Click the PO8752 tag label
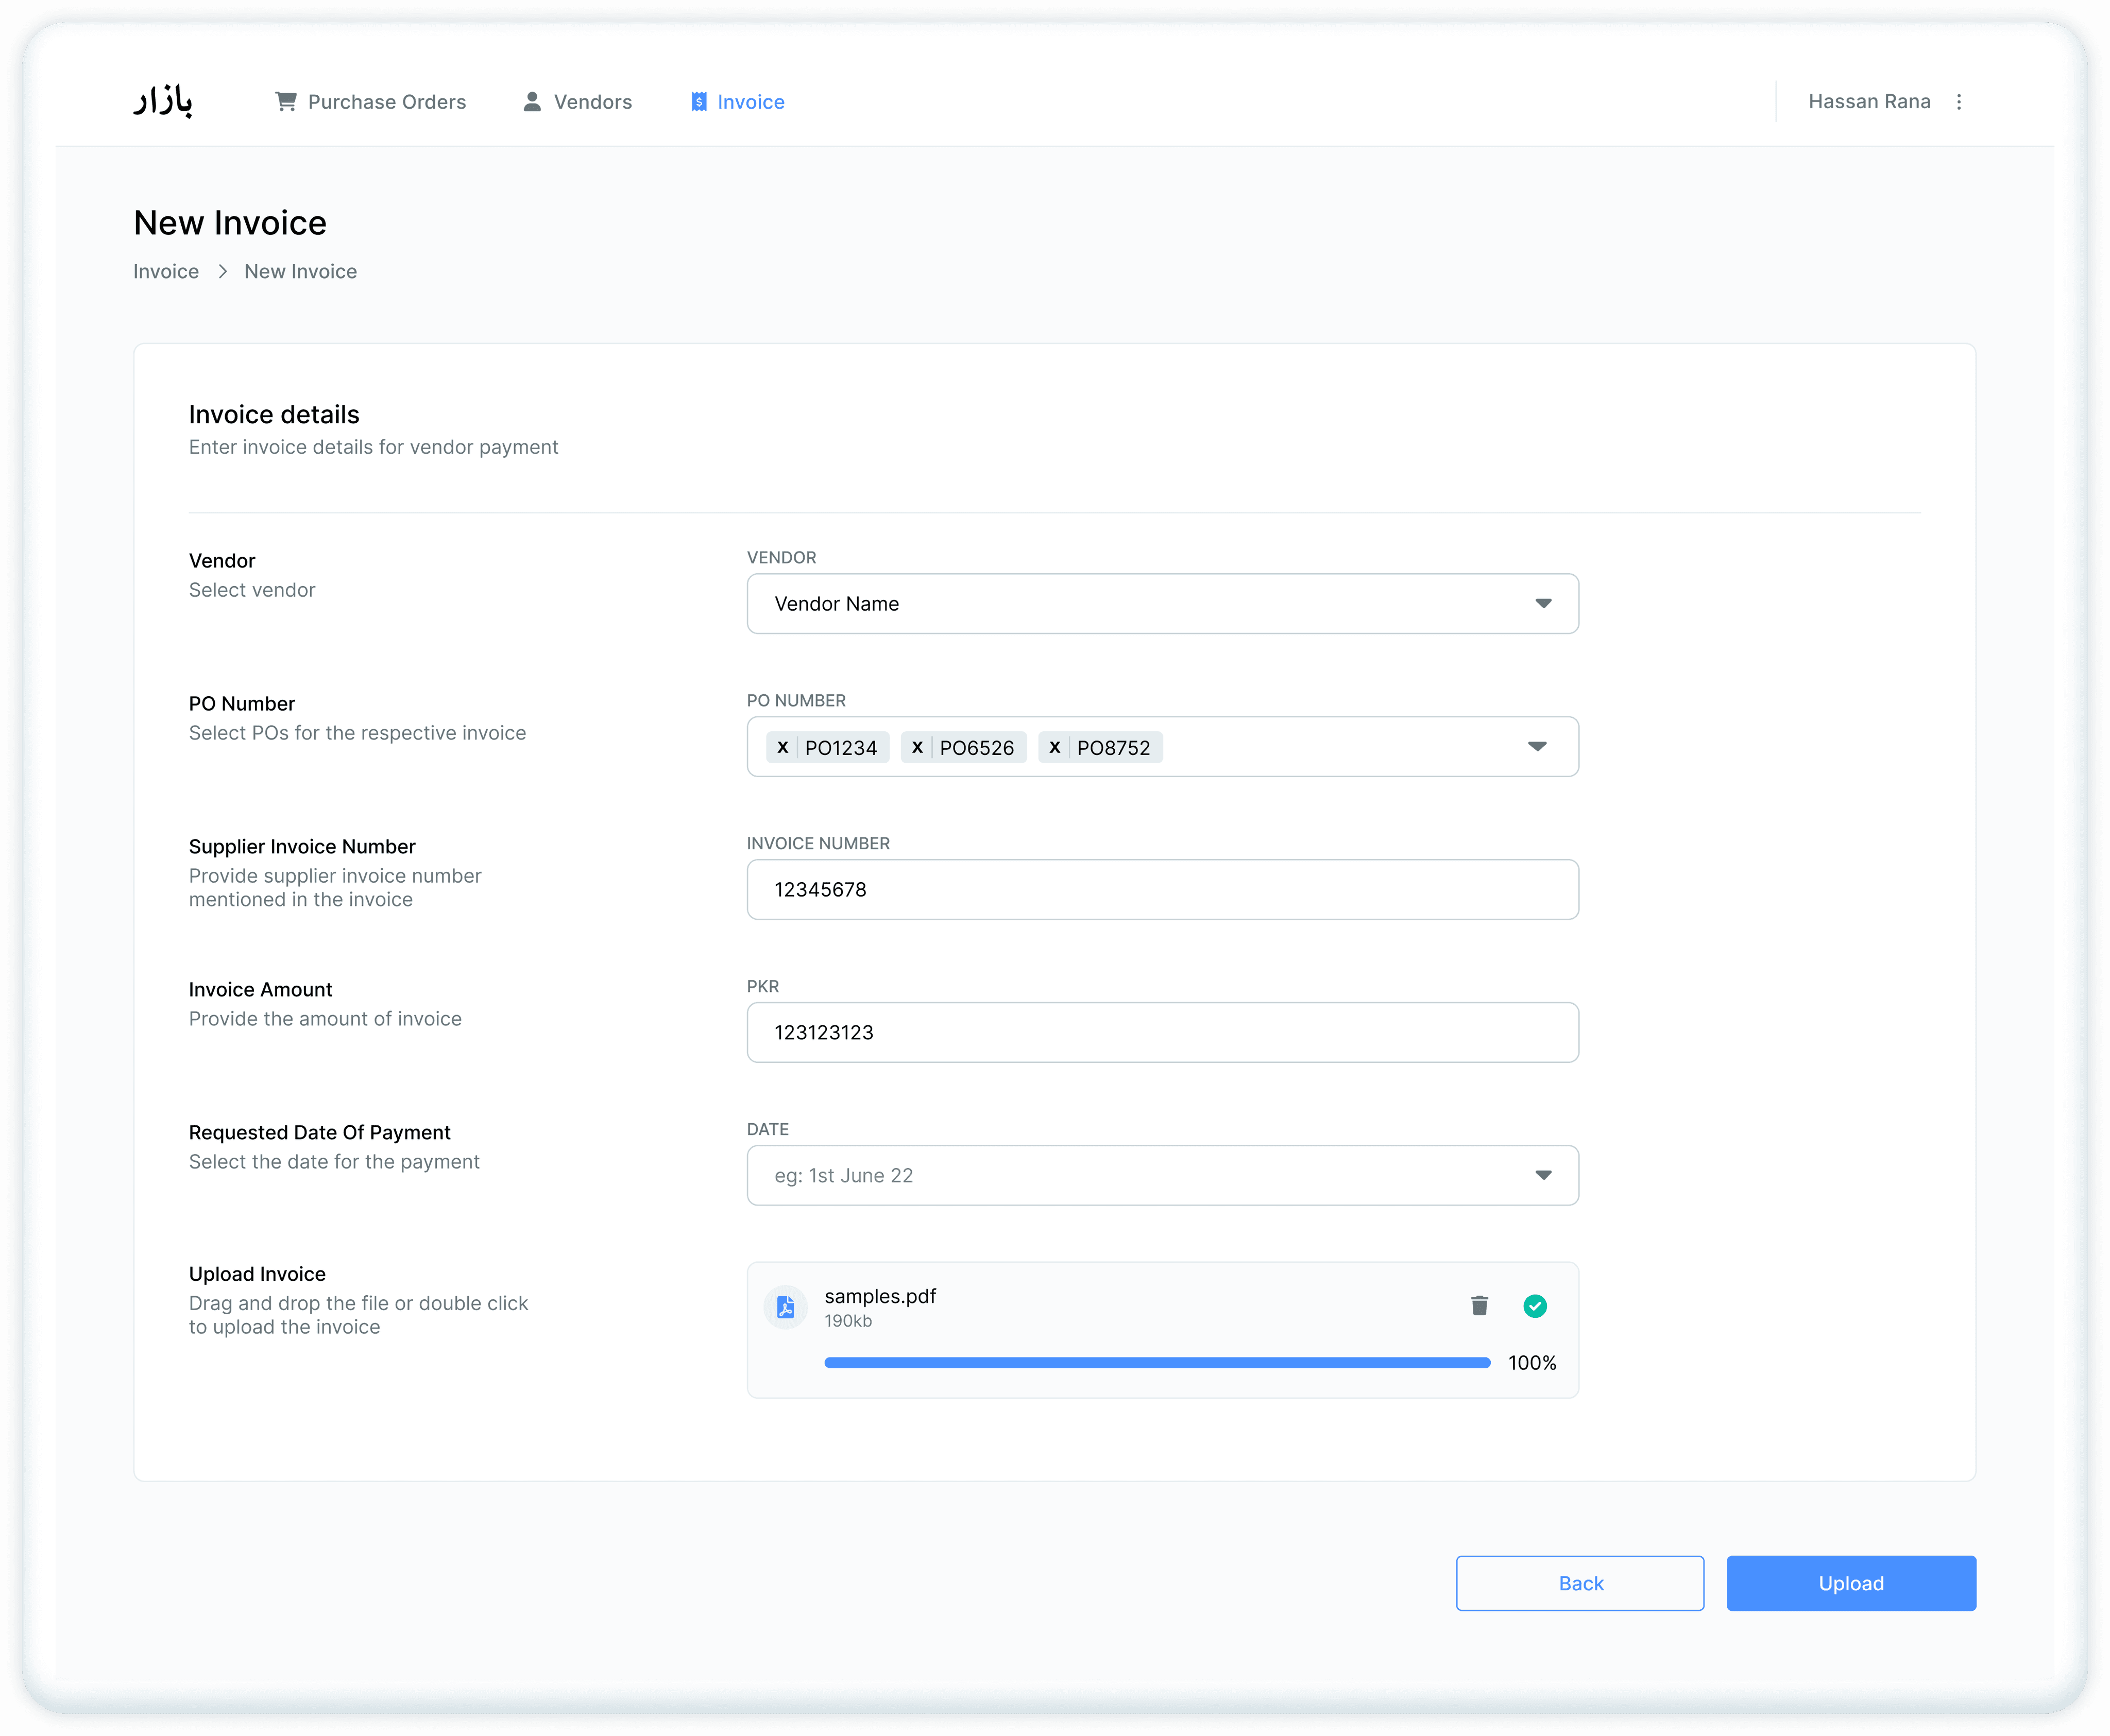 tap(1114, 748)
